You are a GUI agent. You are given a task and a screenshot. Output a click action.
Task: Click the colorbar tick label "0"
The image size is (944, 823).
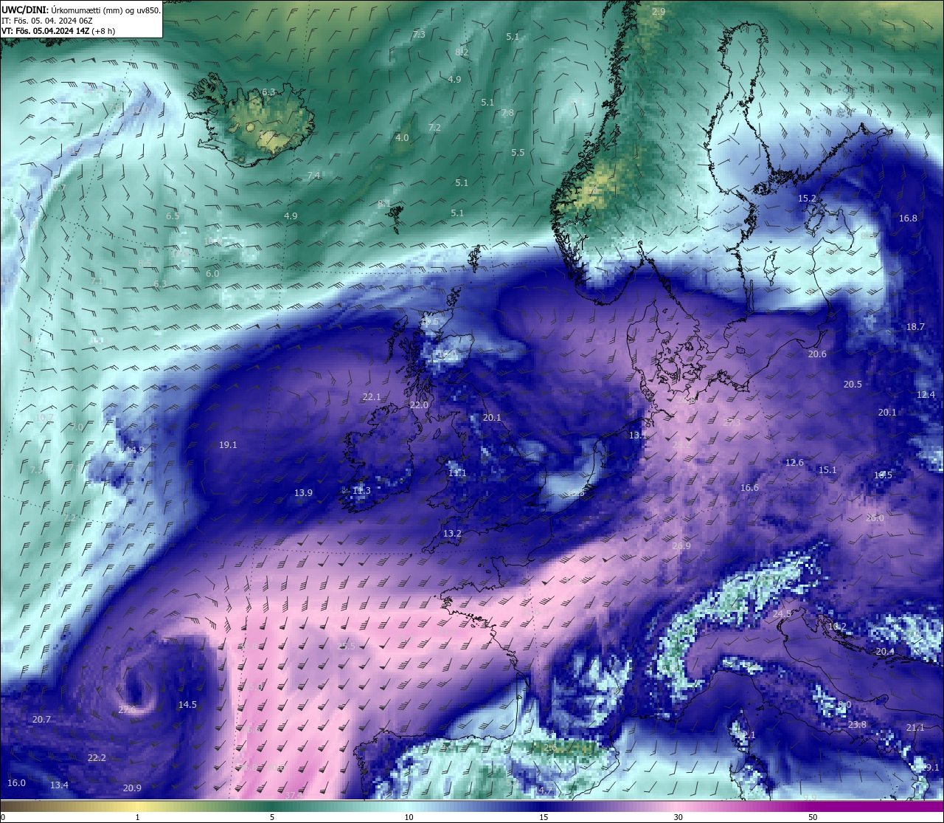point(3,817)
